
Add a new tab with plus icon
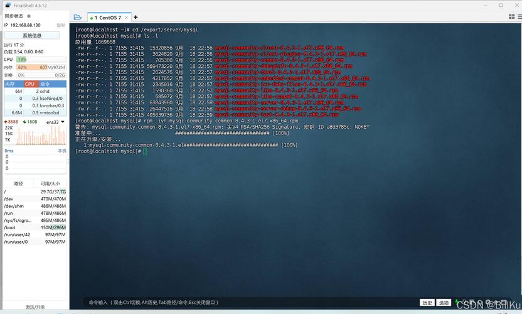[x=136, y=18]
